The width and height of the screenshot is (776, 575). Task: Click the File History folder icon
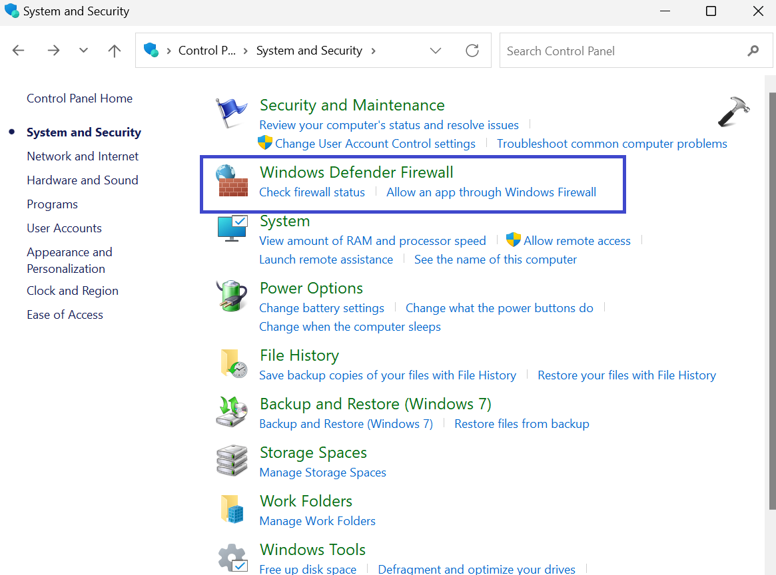click(x=232, y=363)
